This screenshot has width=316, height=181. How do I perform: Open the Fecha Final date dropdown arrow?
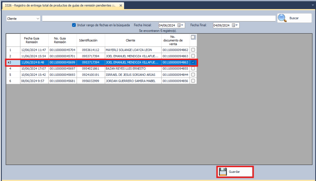237,25
